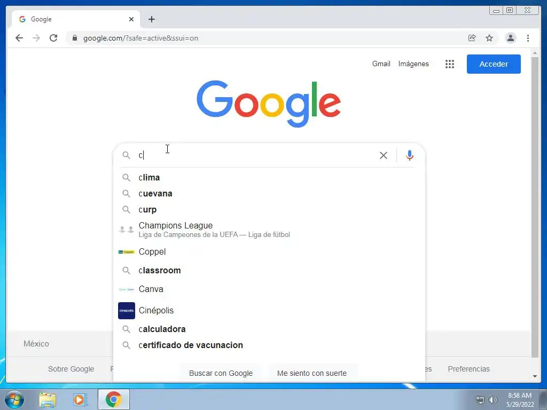Screen dimensions: 547x410
Task: Click the search icon next to 'clima'
Action: [126, 177]
